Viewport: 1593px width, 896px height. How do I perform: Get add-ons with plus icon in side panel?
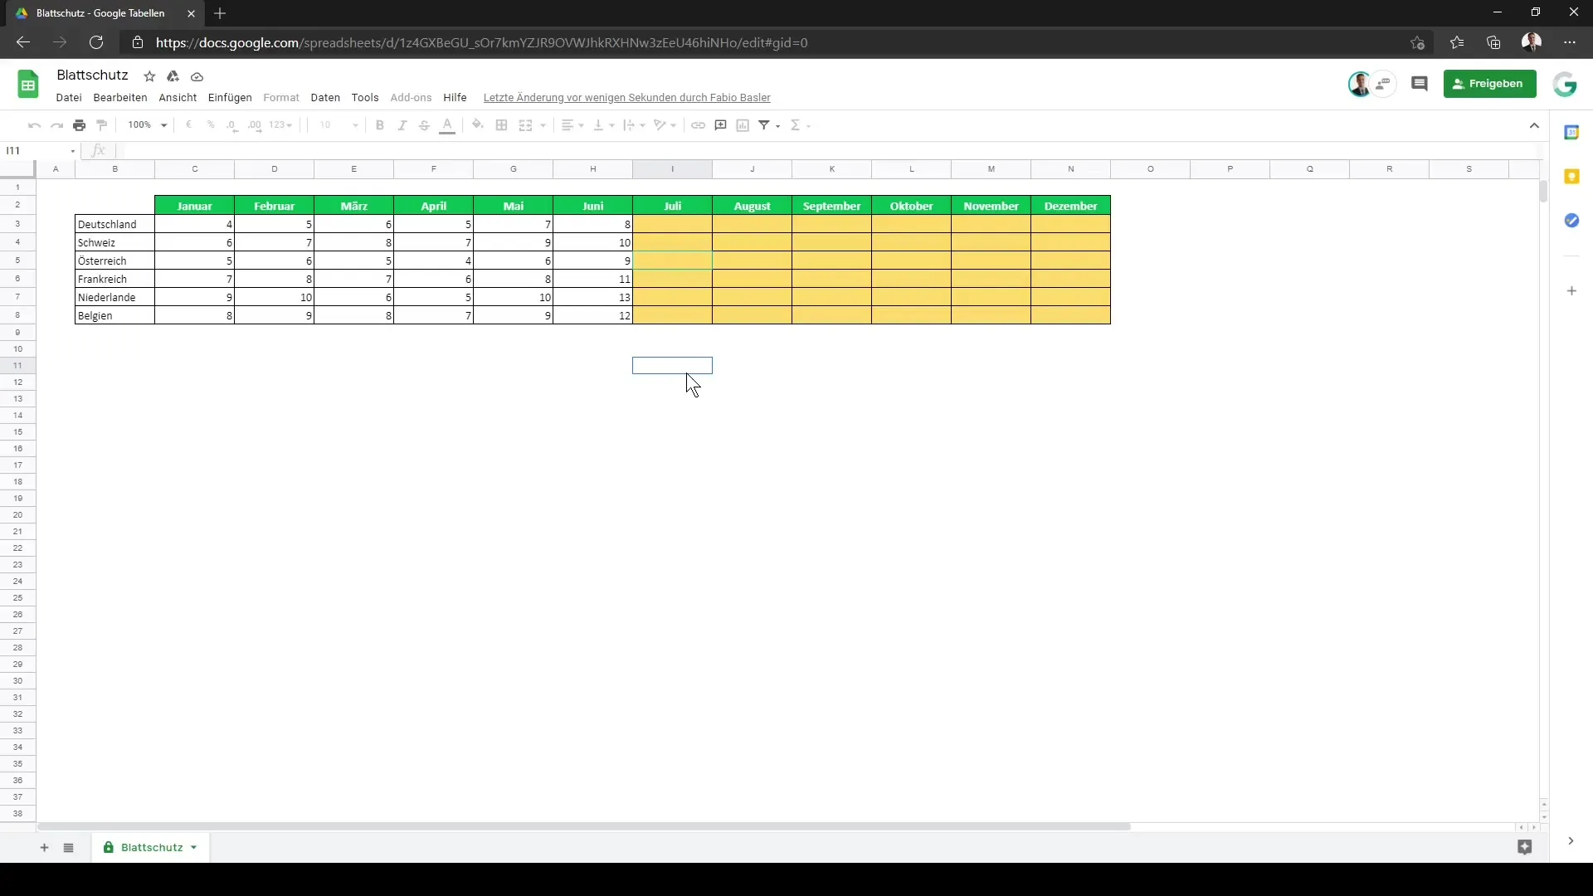tap(1571, 291)
